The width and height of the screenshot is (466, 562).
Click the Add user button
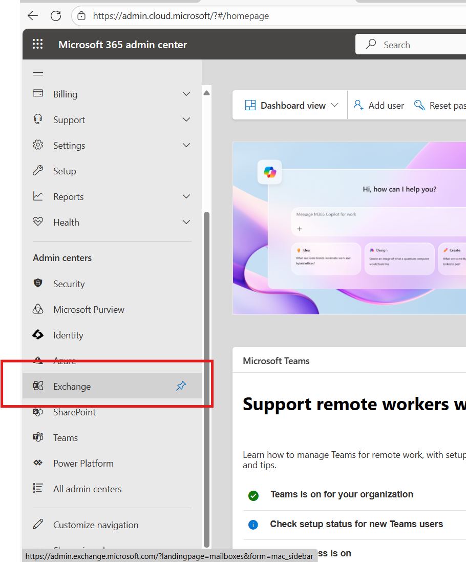379,105
